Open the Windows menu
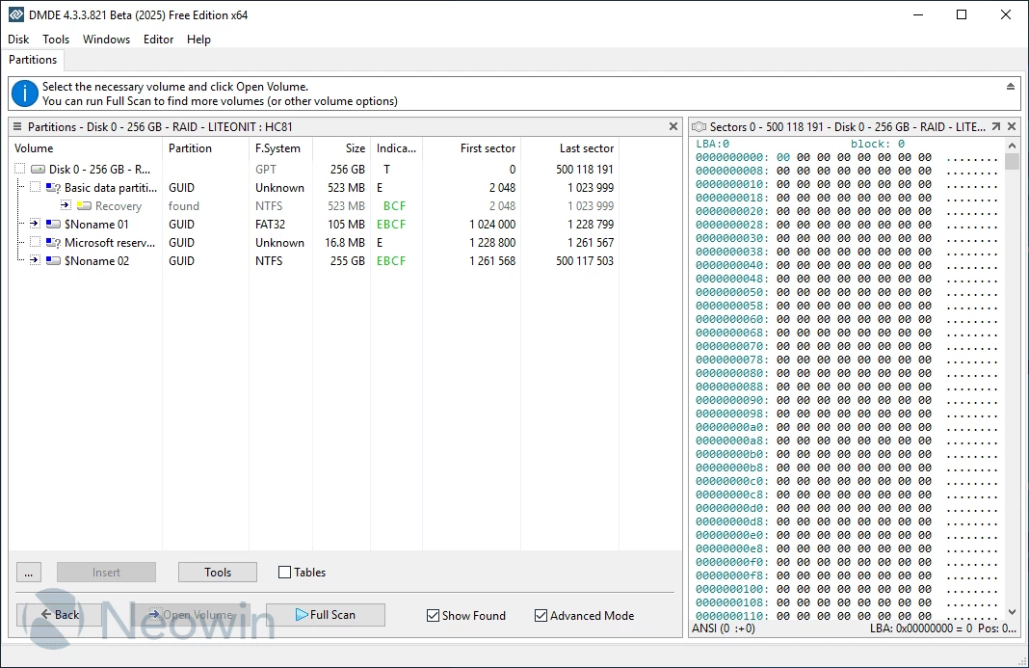 coord(106,40)
